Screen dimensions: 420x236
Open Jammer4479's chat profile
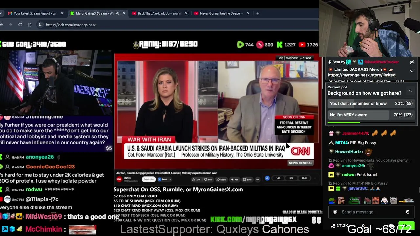click(355, 133)
